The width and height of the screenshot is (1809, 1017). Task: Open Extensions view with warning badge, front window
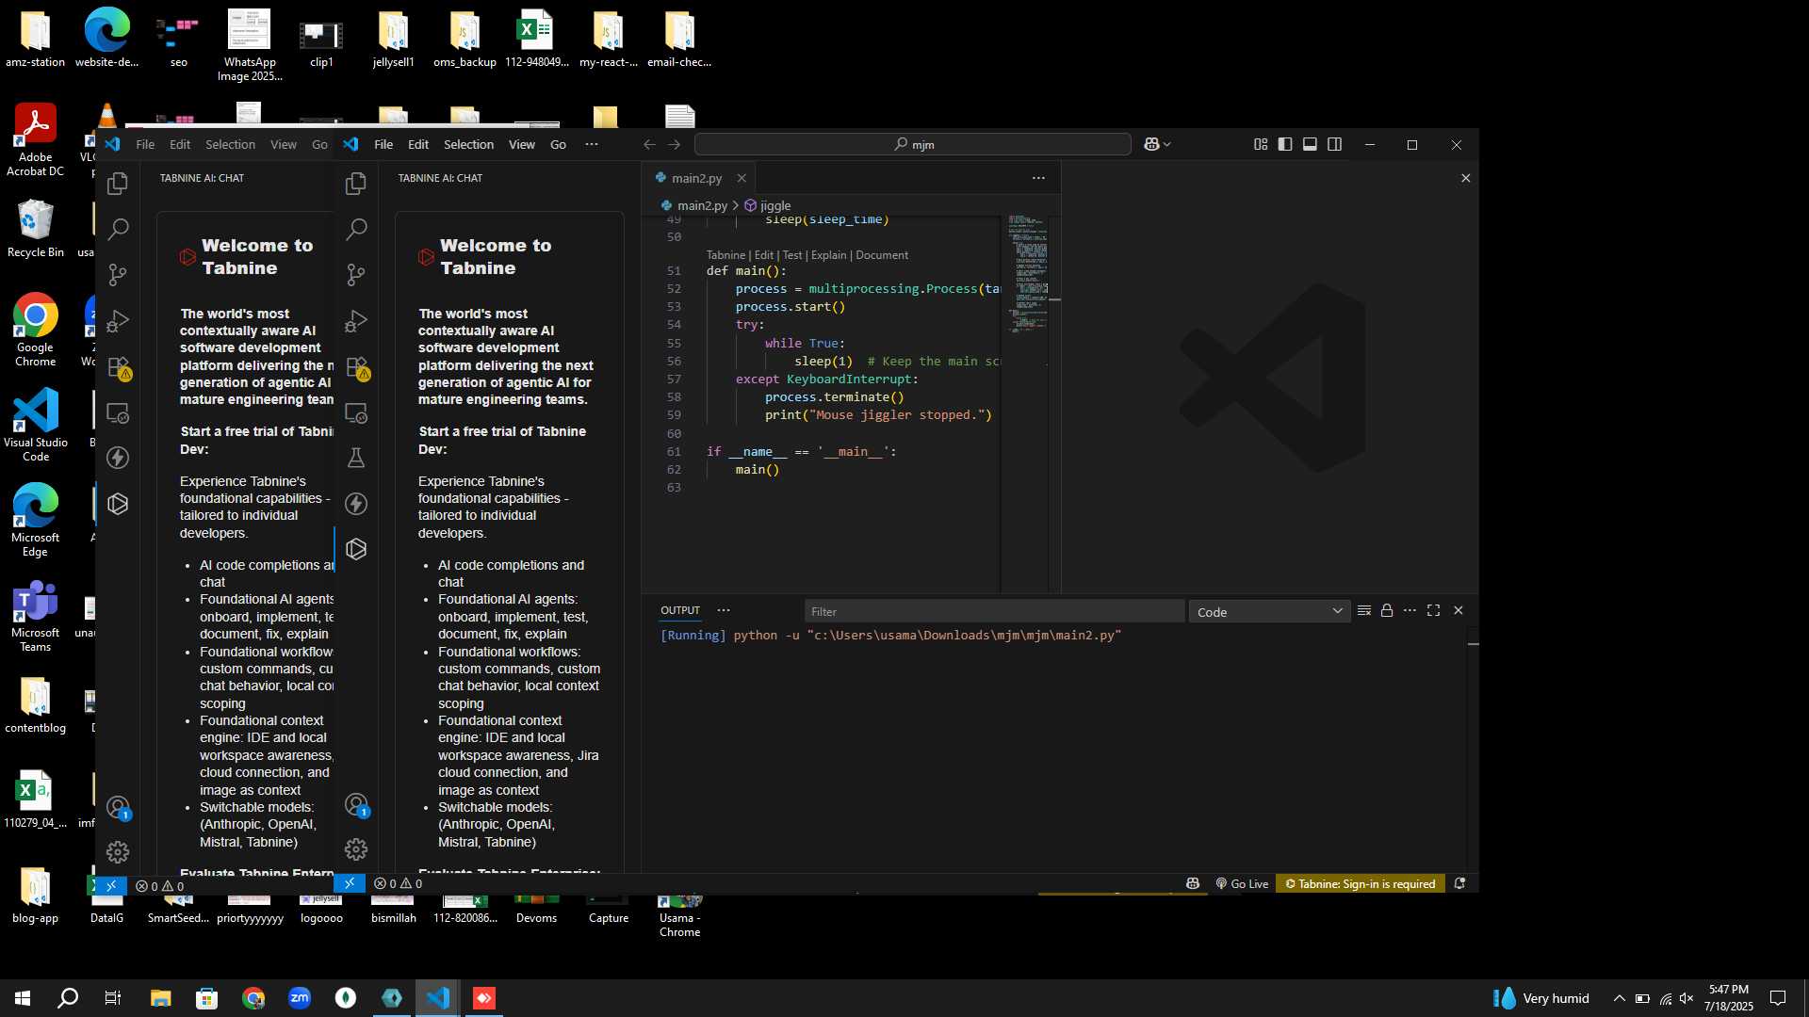click(356, 367)
